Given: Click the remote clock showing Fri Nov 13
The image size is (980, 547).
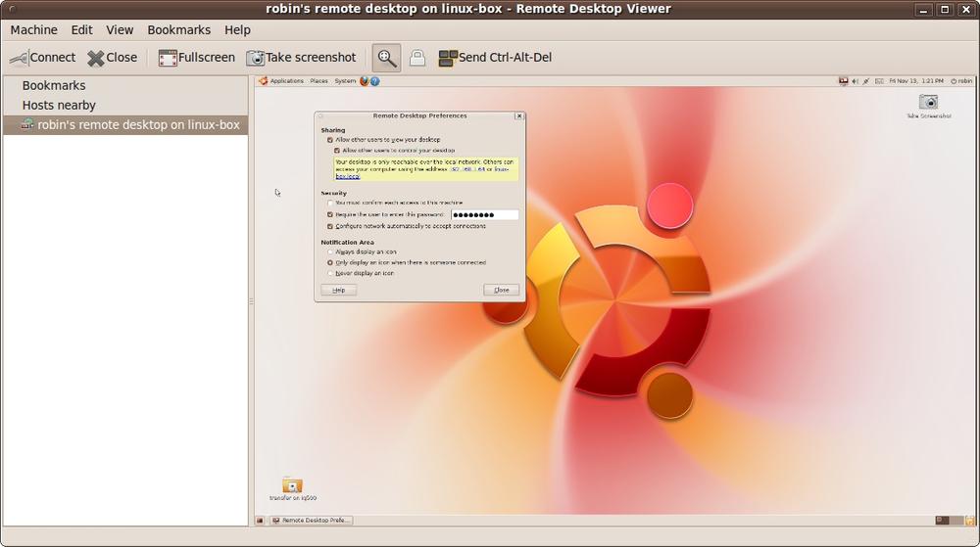Looking at the screenshot, I should [x=916, y=81].
